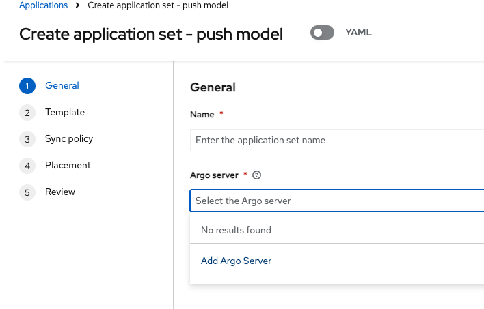Click the Argo server help question-mark icon

(x=257, y=175)
